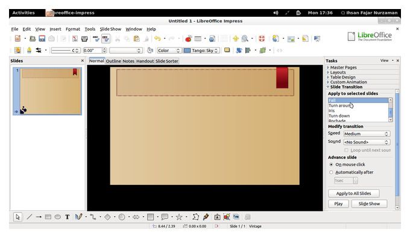Click the Print icon

pyautogui.click(x=84, y=39)
